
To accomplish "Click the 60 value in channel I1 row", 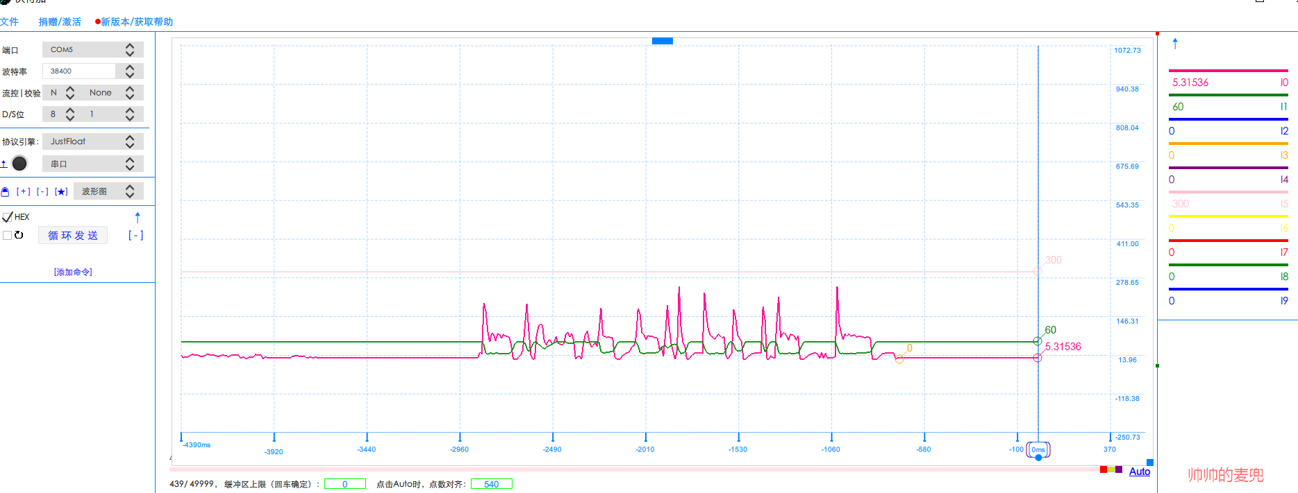I will (1178, 107).
